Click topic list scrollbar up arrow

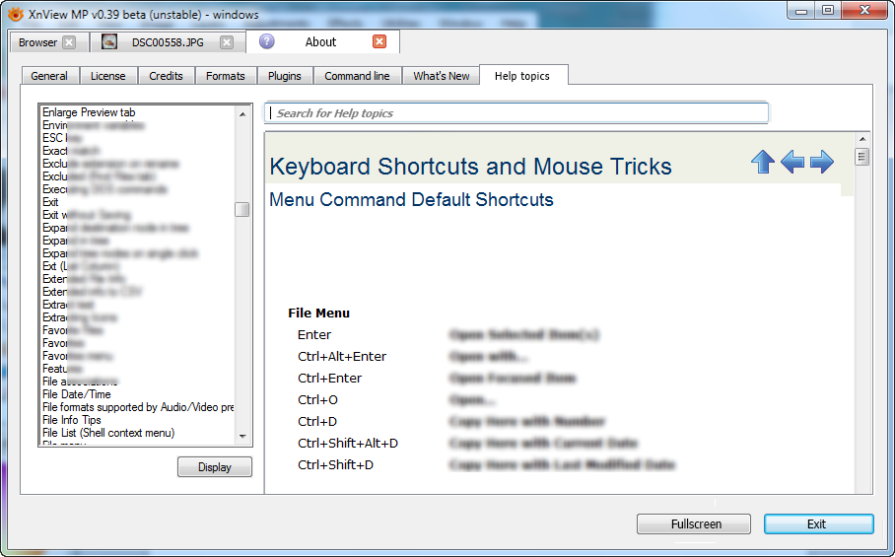pos(242,114)
